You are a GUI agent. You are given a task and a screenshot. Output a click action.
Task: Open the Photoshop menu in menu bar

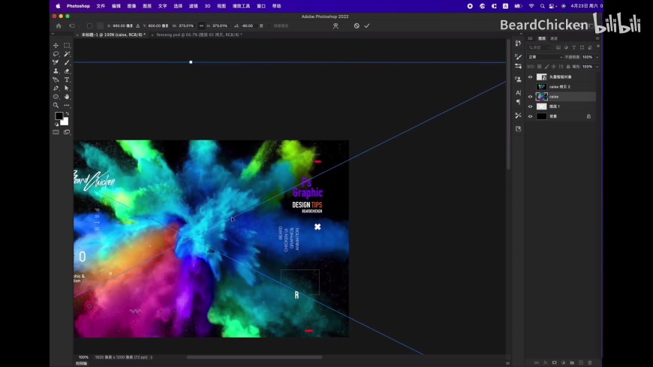click(x=78, y=6)
